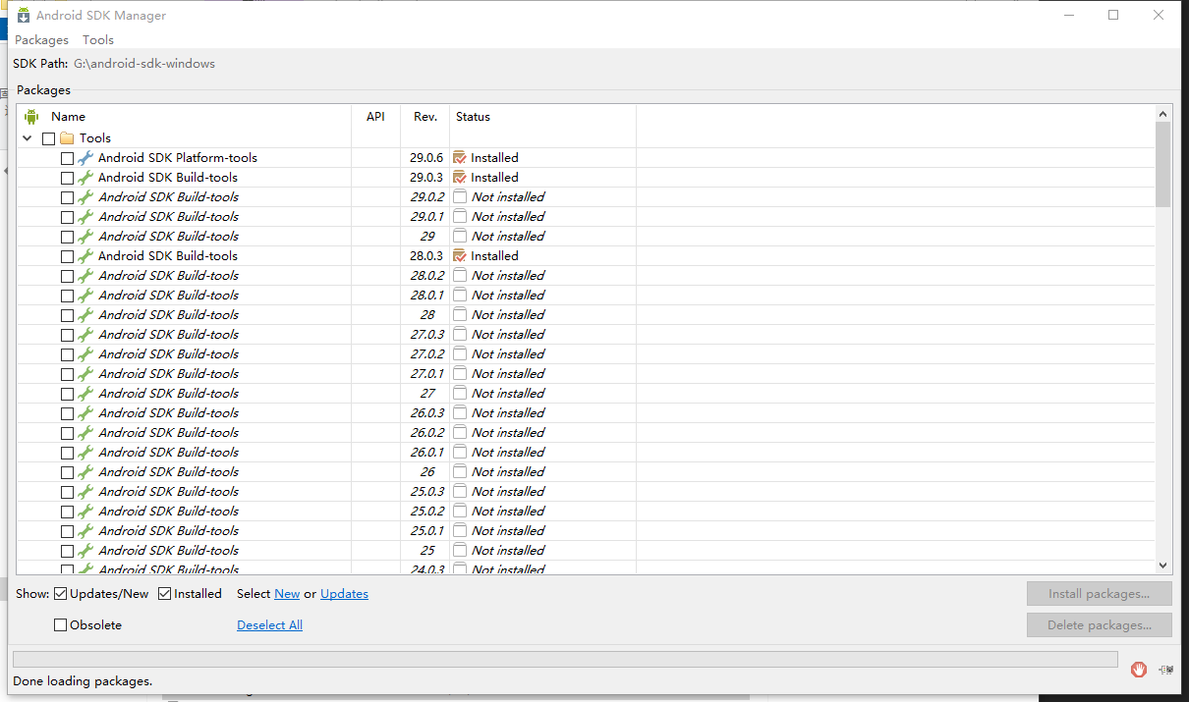Toggle the Updates/New show filter

coord(61,594)
